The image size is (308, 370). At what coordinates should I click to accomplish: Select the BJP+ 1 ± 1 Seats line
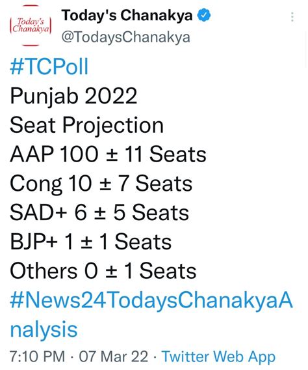(x=90, y=242)
